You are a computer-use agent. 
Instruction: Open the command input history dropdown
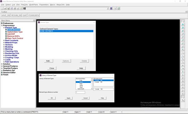pyautogui.click(x=108, y=8)
